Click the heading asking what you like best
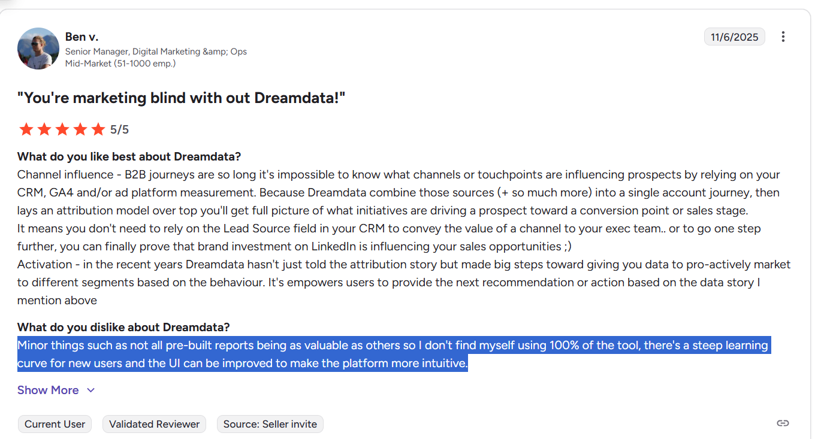 (129, 156)
